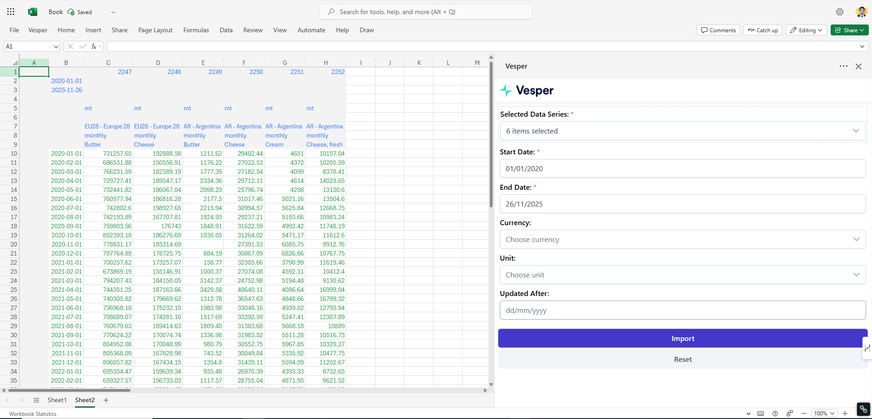
Task: Switch to the Formulas ribbon tab
Action: click(x=196, y=30)
